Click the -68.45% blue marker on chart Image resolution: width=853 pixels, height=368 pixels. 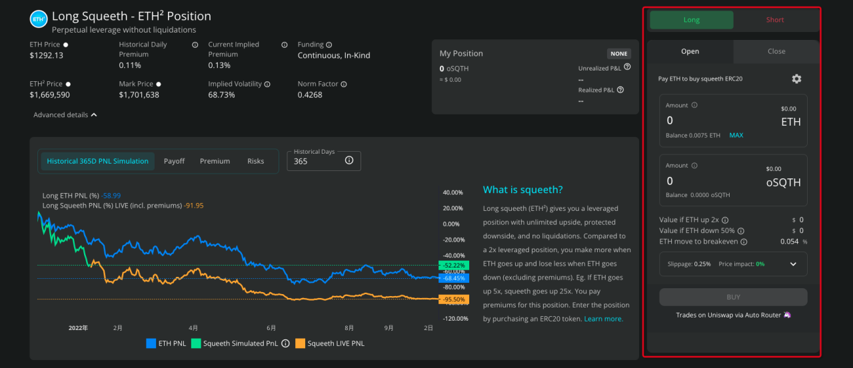point(453,278)
